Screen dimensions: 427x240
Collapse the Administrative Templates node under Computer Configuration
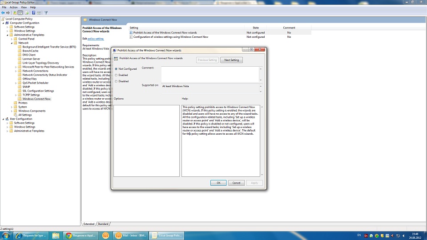tap(8, 35)
